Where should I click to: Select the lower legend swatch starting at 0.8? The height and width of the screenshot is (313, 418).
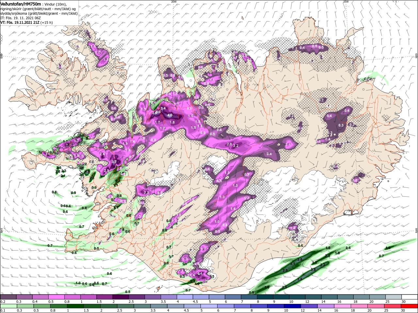pyautogui.click(x=58, y=306)
